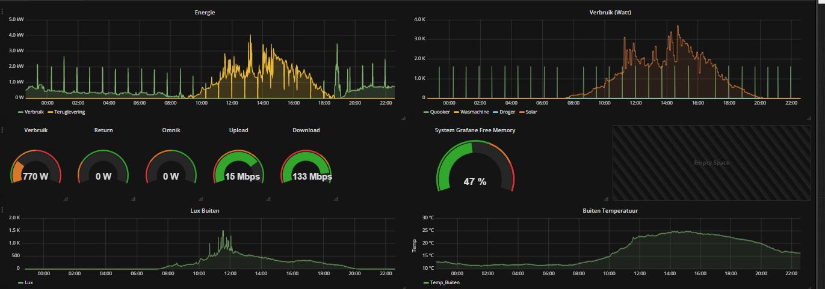Toggle the Temp_Buiten series in the legend

[445, 282]
